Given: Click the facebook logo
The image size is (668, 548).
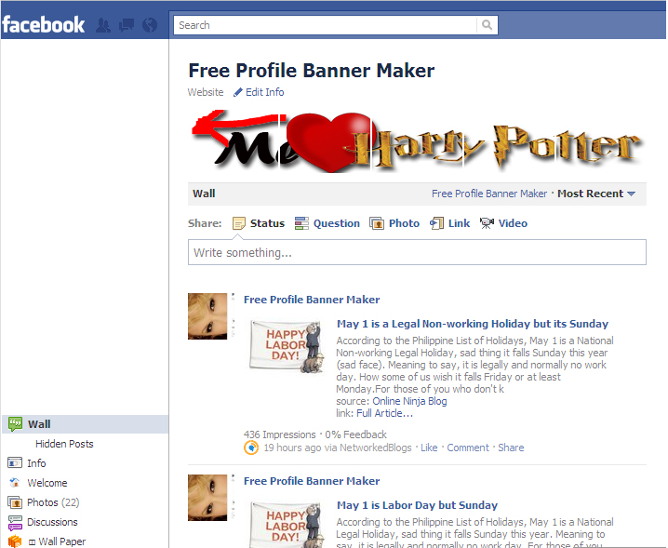Looking at the screenshot, I should (43, 25).
